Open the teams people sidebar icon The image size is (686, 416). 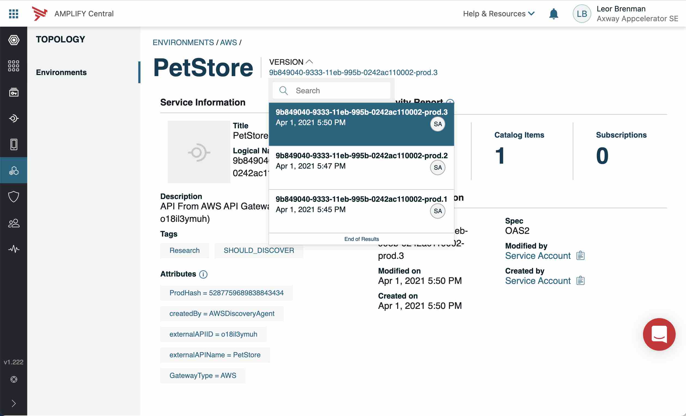14,223
